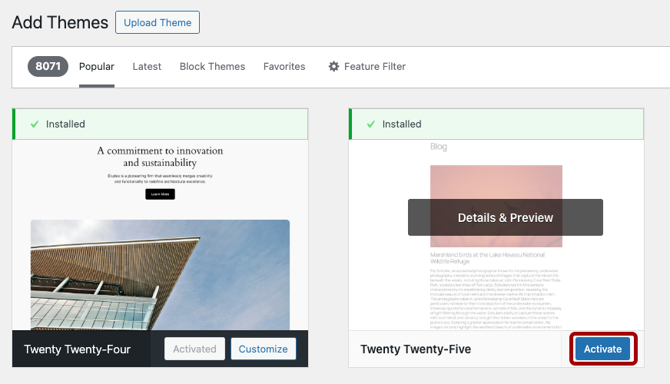Click the greyed-out Activated button
The image size is (670, 384).
point(194,349)
